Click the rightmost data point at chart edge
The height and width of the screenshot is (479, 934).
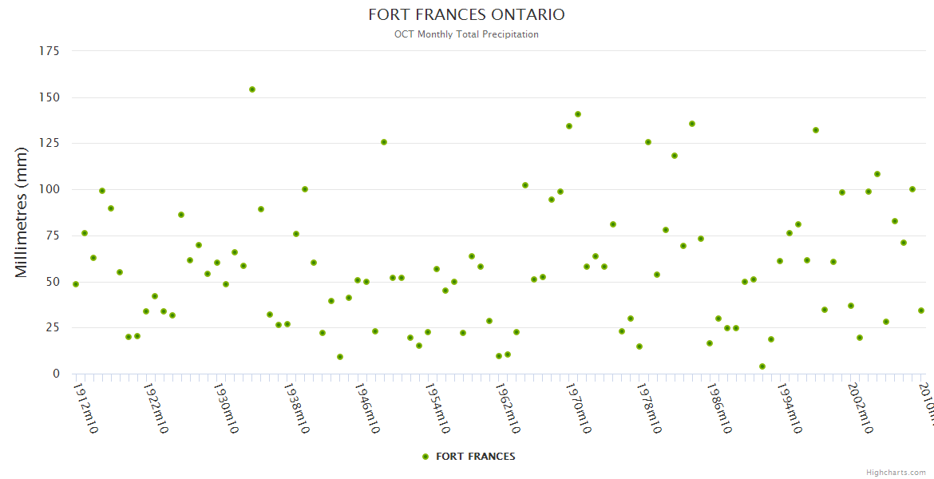920,311
